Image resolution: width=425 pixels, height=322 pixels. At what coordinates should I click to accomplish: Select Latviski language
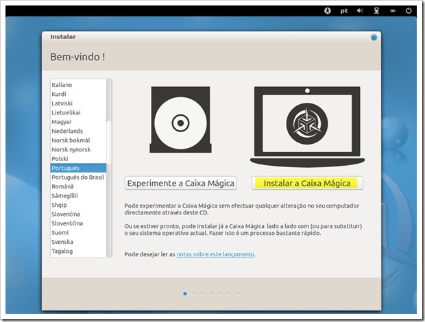[x=78, y=103]
